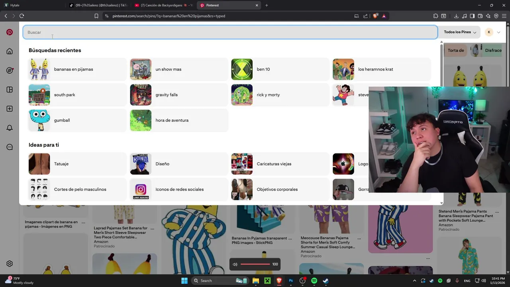Open Photoshop from the taskbar
The height and width of the screenshot is (287, 510).
pos(291,281)
